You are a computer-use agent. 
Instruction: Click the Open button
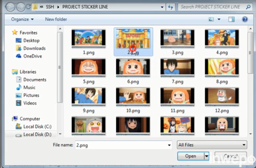tap(191, 156)
